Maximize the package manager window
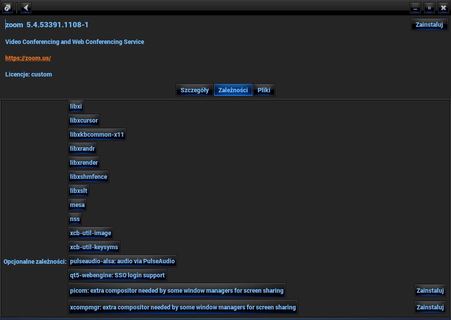 [429, 8]
